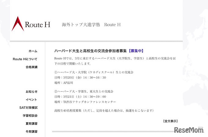Open article title ハーバード大生と高校生の交流会参加者募集
Screen dimensions: 208x137
[91, 51]
